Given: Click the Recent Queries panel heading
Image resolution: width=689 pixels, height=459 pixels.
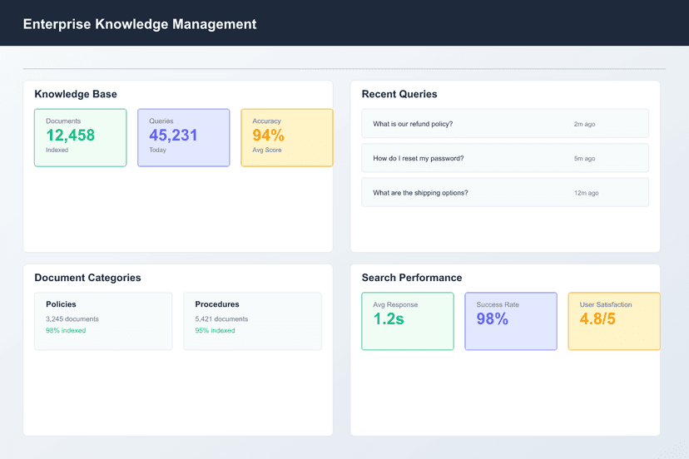Looking at the screenshot, I should click(x=399, y=94).
